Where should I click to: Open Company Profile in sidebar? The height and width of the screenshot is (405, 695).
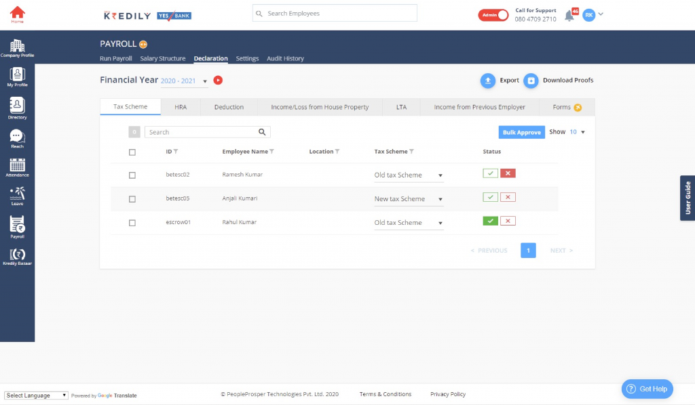click(17, 48)
